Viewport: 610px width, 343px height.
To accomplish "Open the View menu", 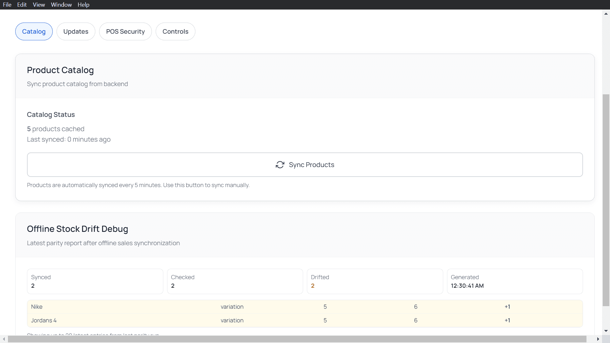I will (x=39, y=5).
